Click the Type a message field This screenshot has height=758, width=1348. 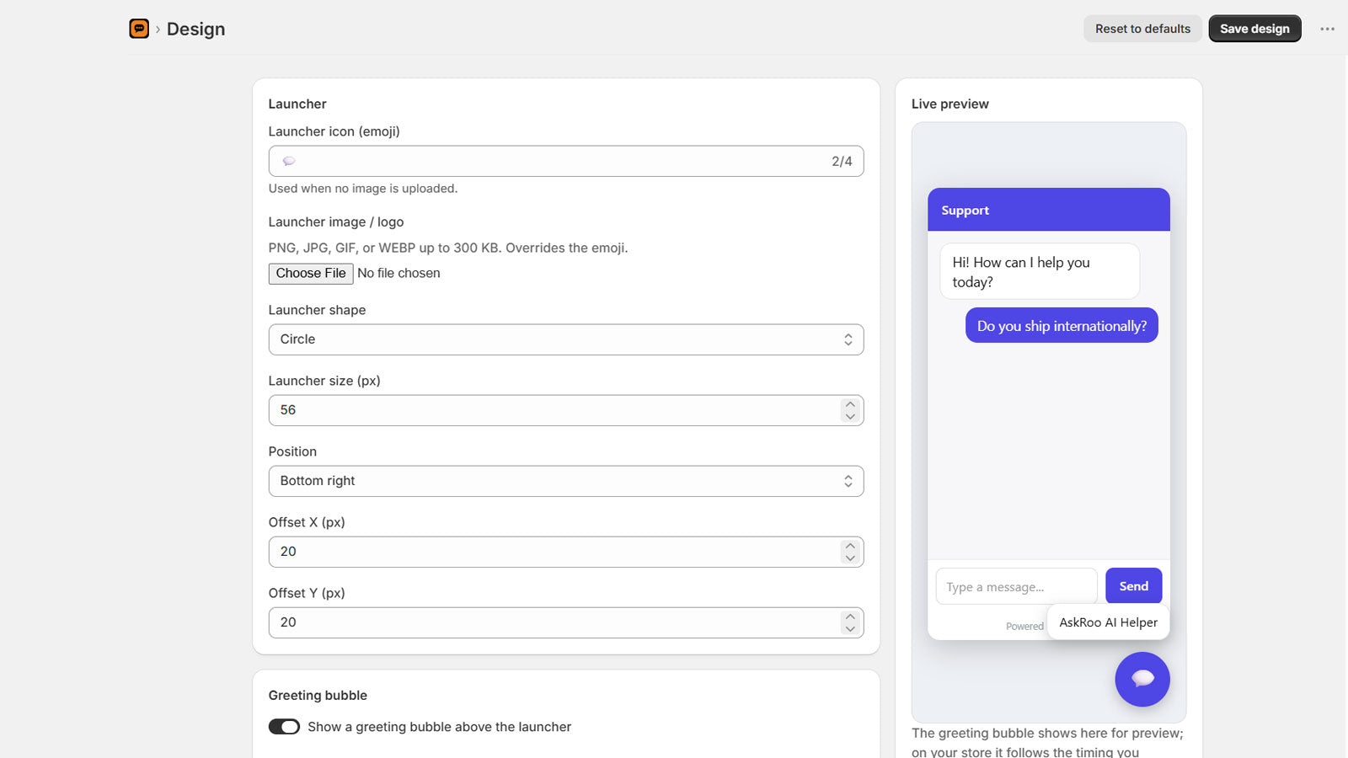click(x=1016, y=586)
